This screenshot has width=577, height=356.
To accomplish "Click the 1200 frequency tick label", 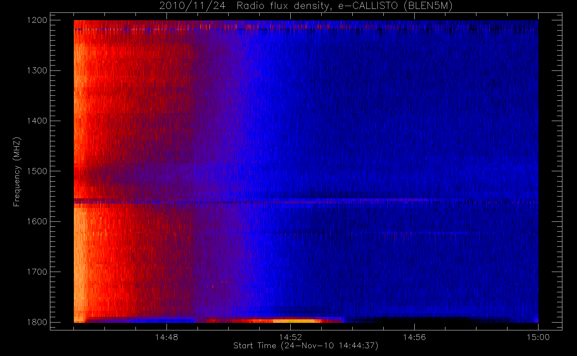I will tap(37, 20).
